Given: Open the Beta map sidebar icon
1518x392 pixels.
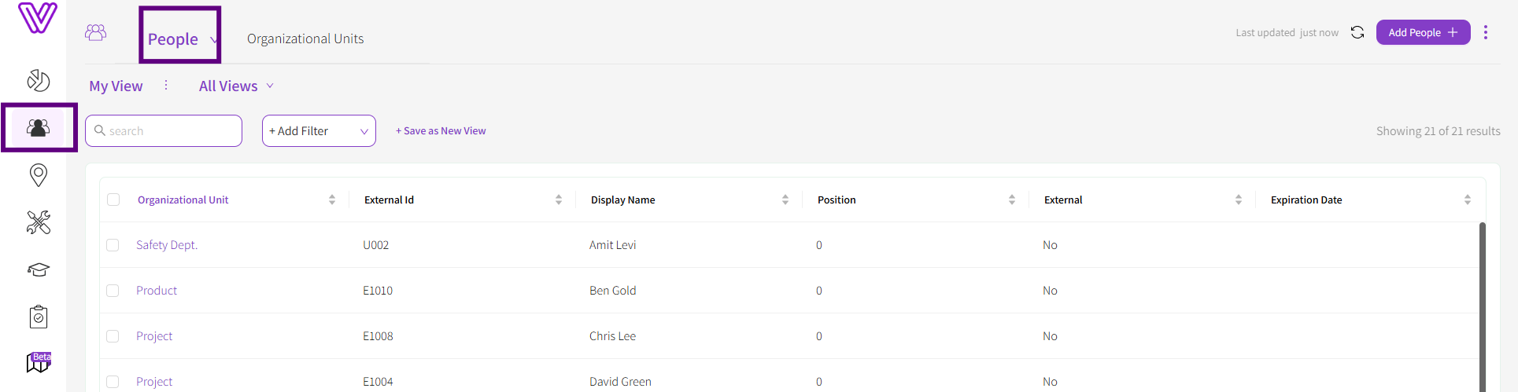Looking at the screenshot, I should pyautogui.click(x=38, y=362).
